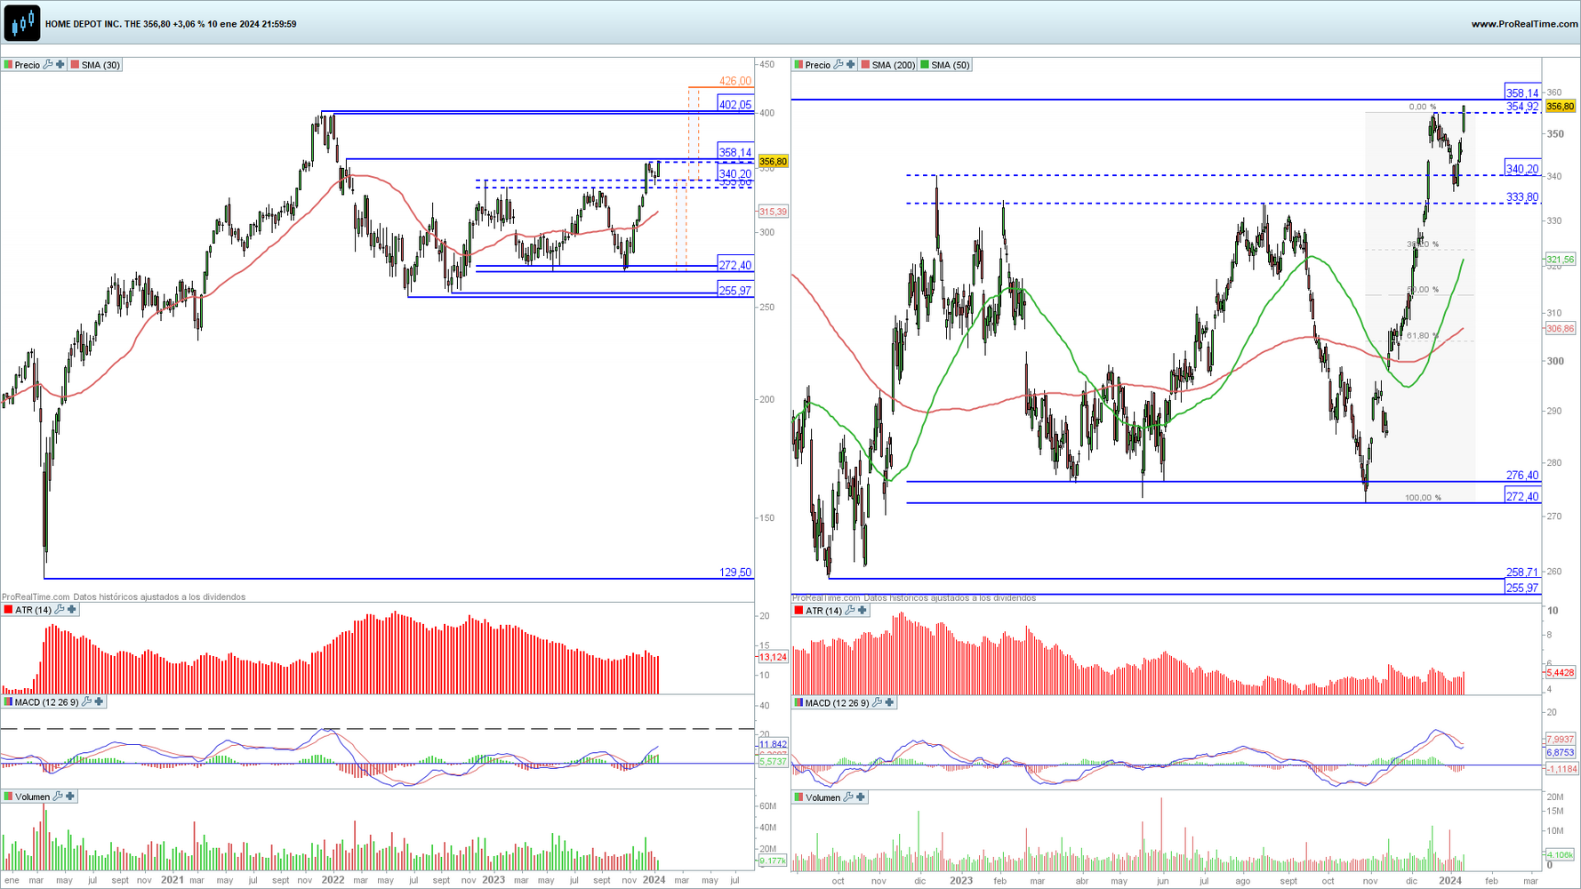Click the ProRealTime candlestick logo
Viewport: 1581px width, 889px height.
point(22,23)
